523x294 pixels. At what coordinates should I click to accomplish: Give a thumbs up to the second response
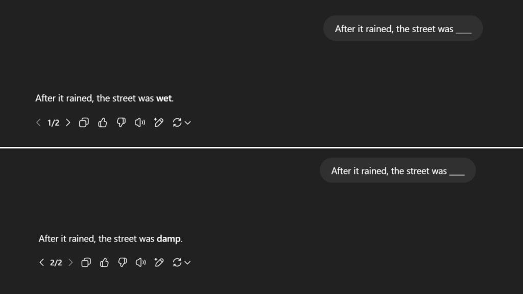[x=104, y=262]
